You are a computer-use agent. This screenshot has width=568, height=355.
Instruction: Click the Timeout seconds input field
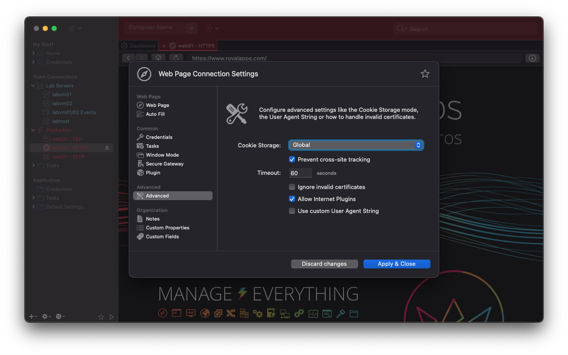point(300,173)
